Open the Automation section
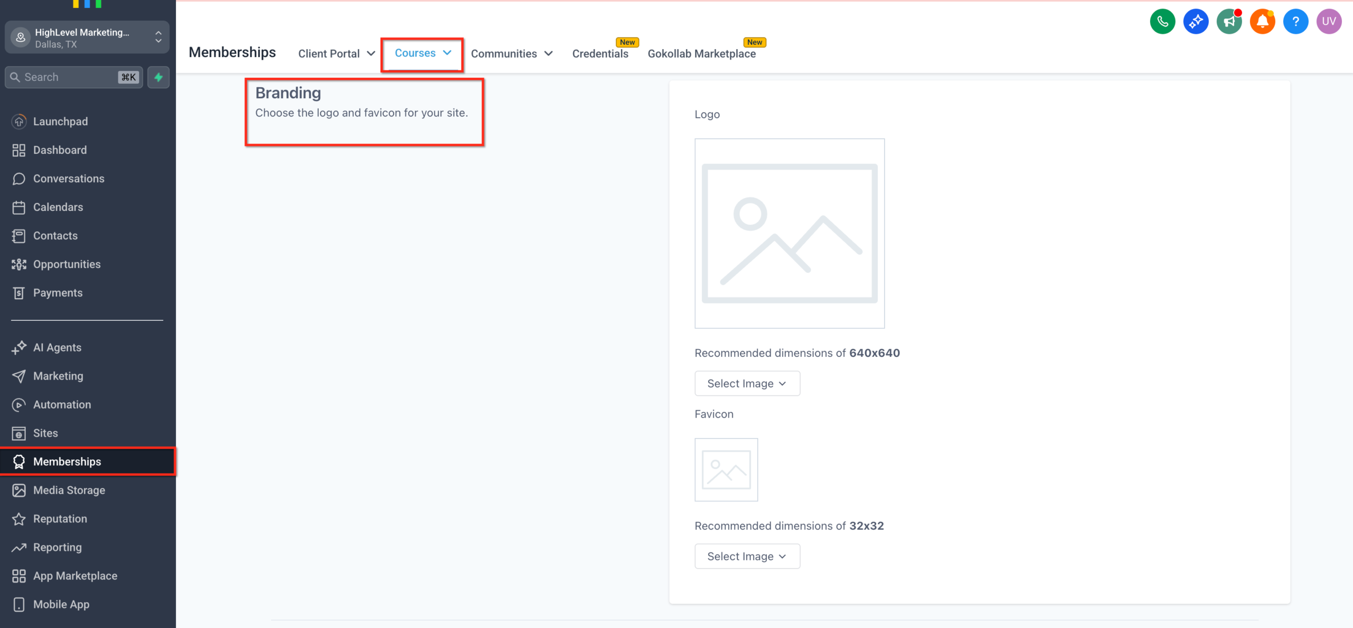 [62, 404]
